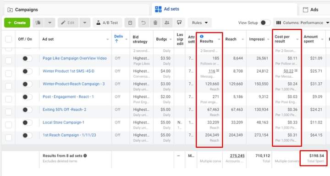Click the $0.22 cost per result value
Viewport: 330px width, 176px height.
point(288,71)
